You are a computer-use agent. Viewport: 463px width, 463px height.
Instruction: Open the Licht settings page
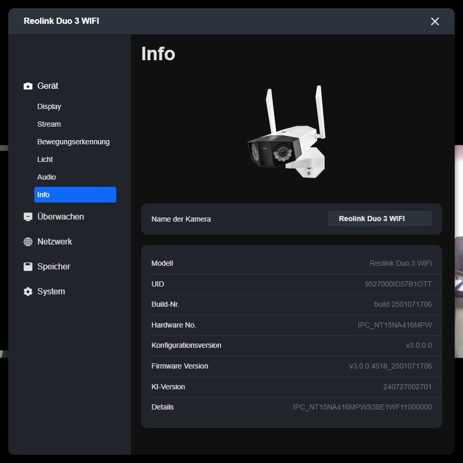click(45, 159)
